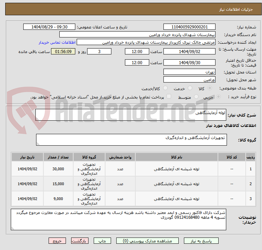Click the response deadline time 12:00 field
262x250 pixels.
pyautogui.click(x=137, y=51)
